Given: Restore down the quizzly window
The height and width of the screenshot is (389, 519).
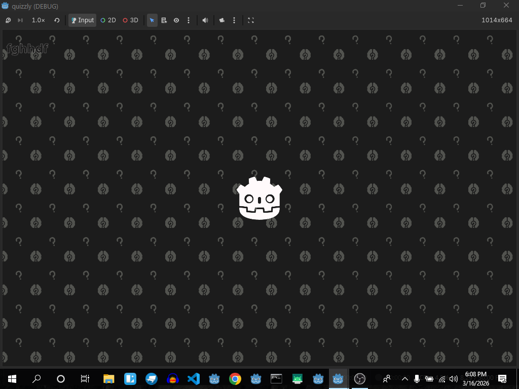Looking at the screenshot, I should 483,5.
